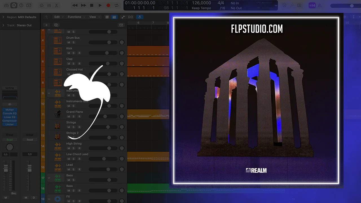Click the 126,0000 tempo value
This screenshot has height=203, width=361.
click(201, 3)
